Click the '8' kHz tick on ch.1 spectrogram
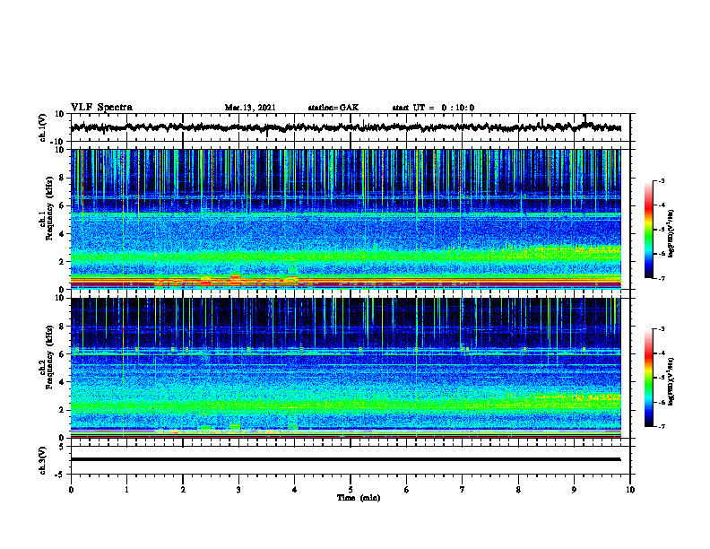 pos(62,178)
